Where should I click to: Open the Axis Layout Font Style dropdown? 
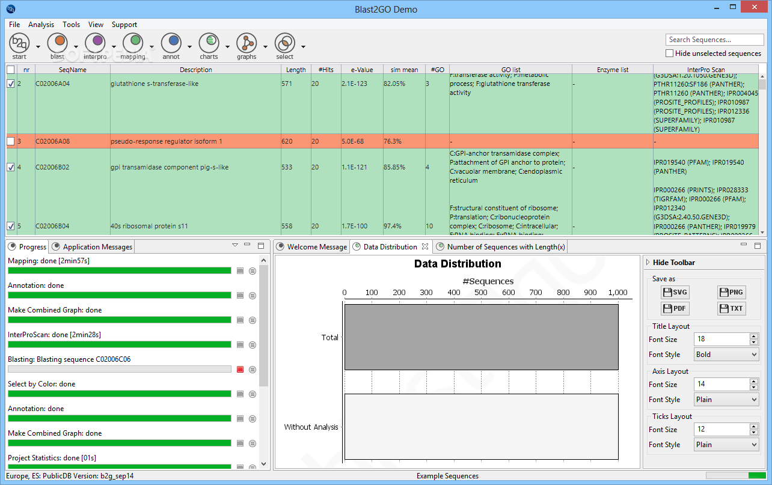[726, 400]
